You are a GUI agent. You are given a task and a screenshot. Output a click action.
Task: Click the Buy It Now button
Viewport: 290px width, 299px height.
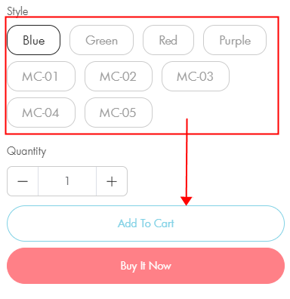coord(146,266)
